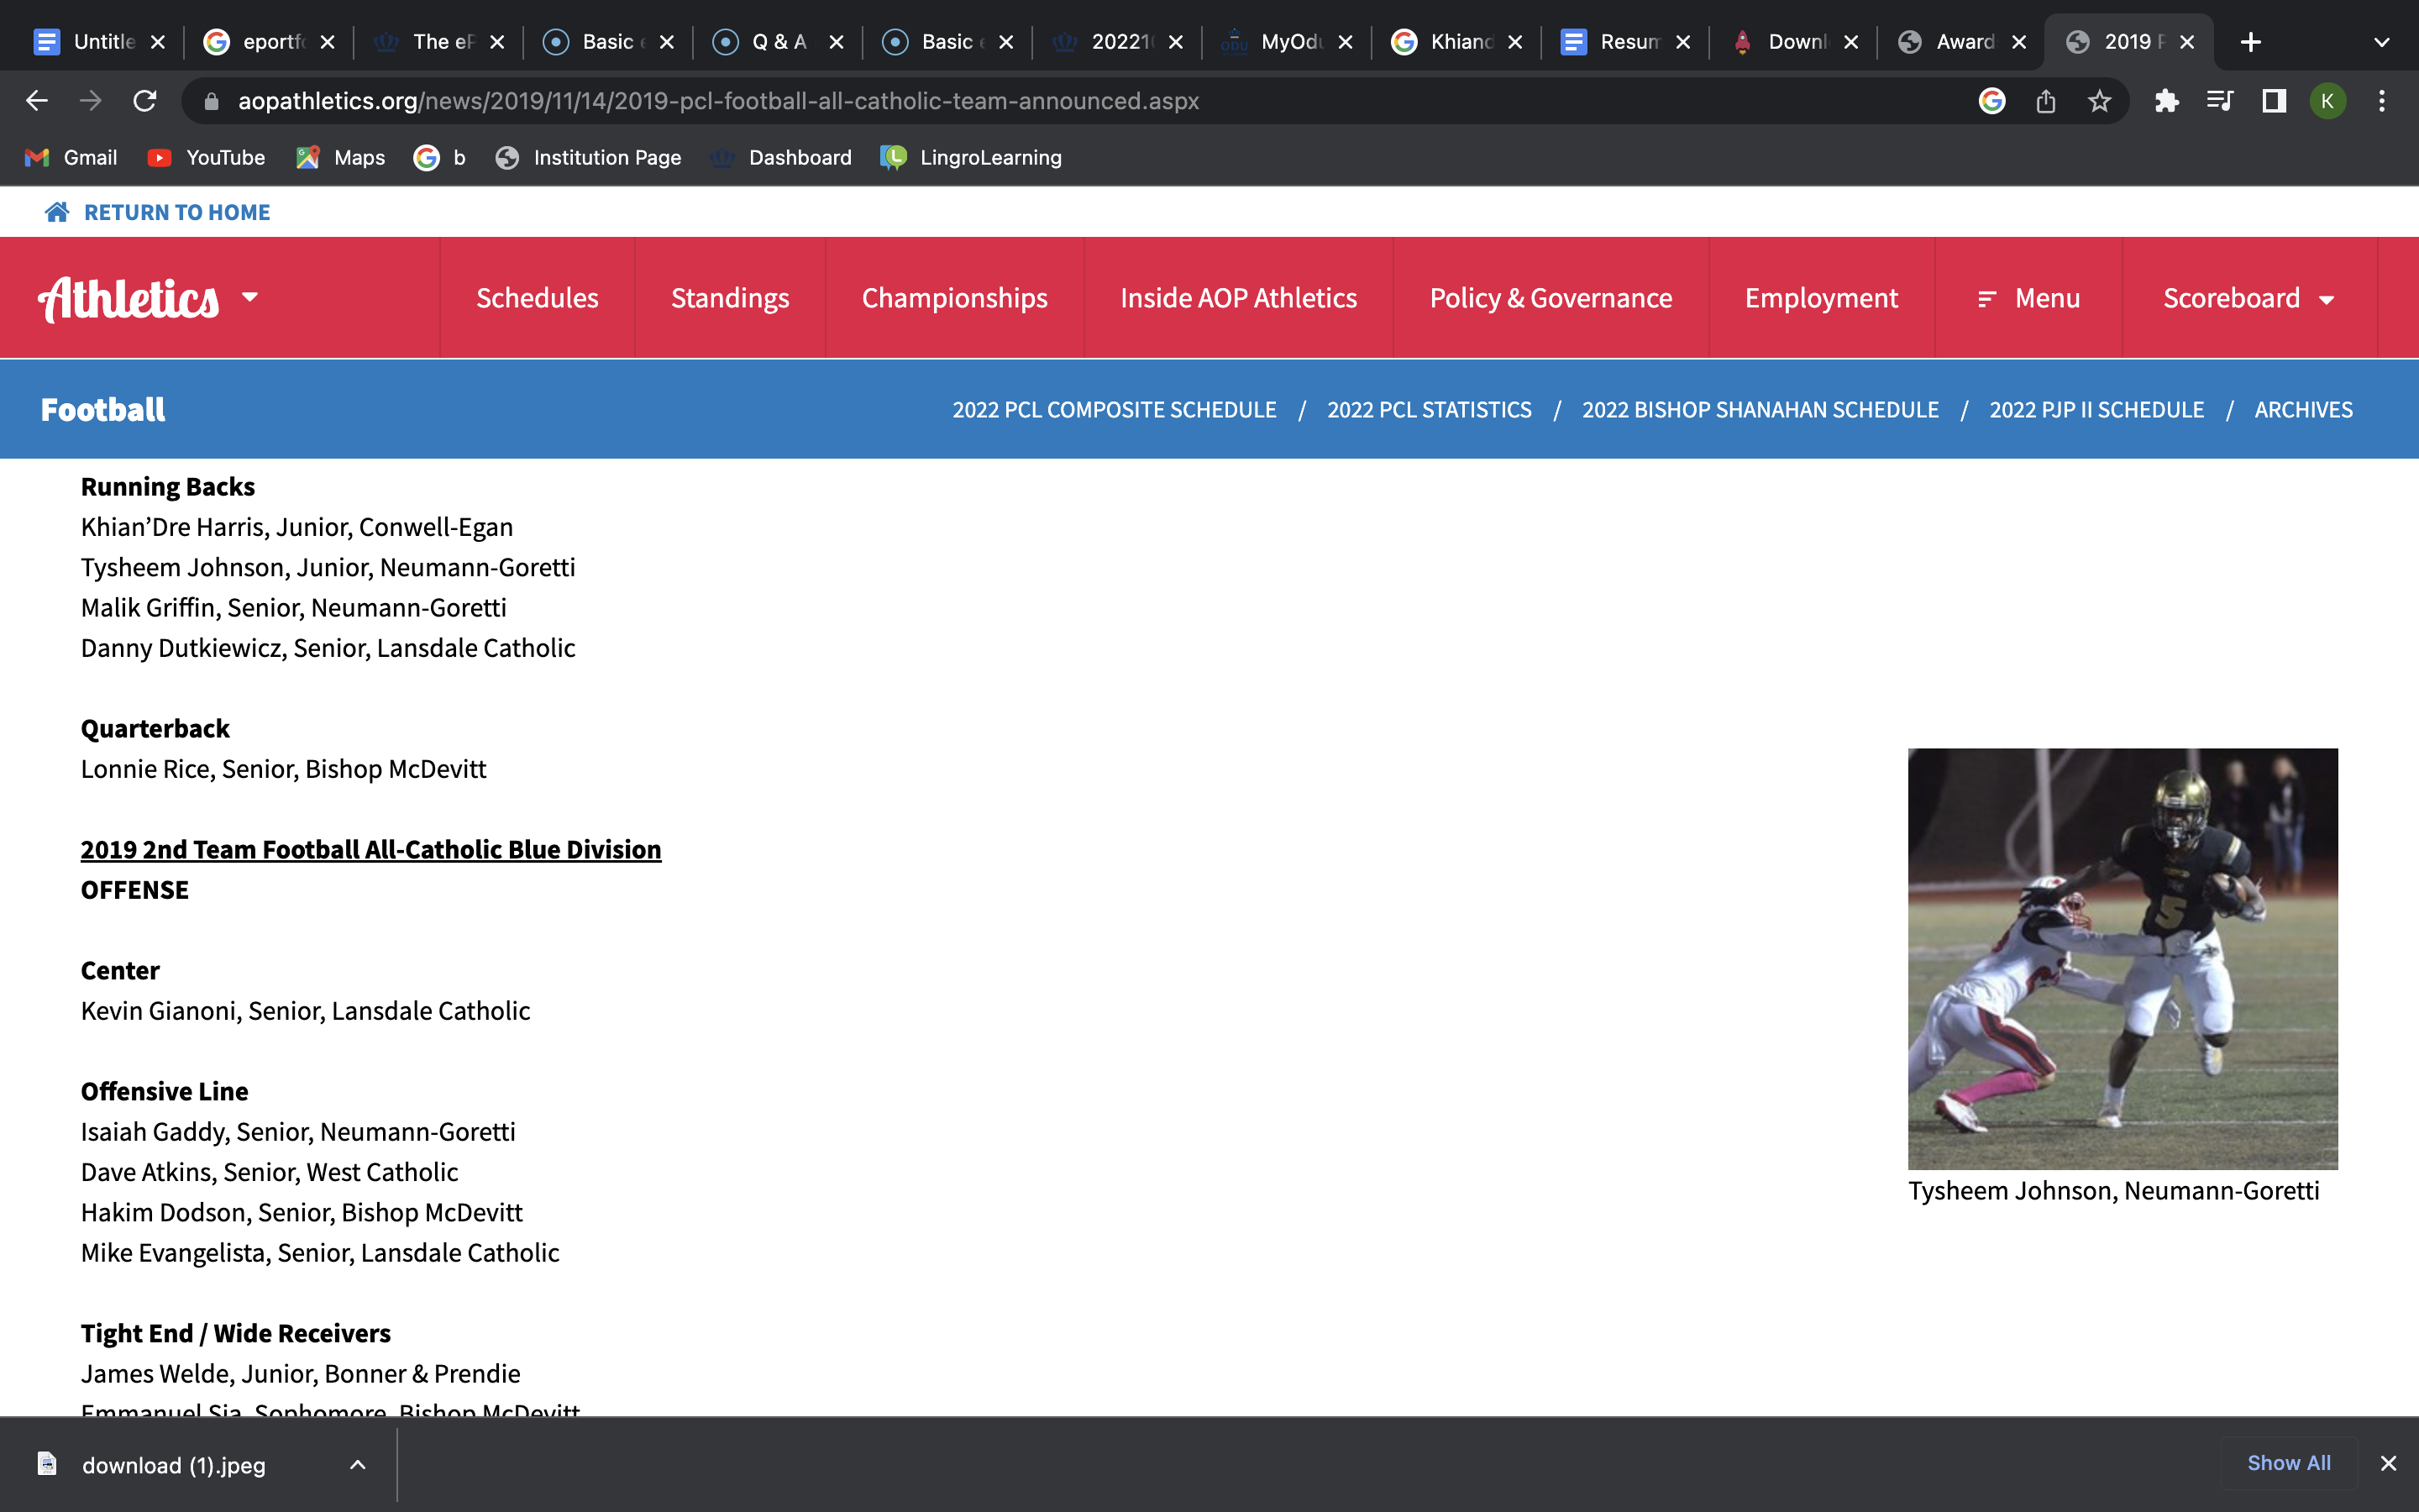Image resolution: width=2419 pixels, height=1512 pixels.
Task: Open Policy & Governance menu
Action: [x=1551, y=298]
